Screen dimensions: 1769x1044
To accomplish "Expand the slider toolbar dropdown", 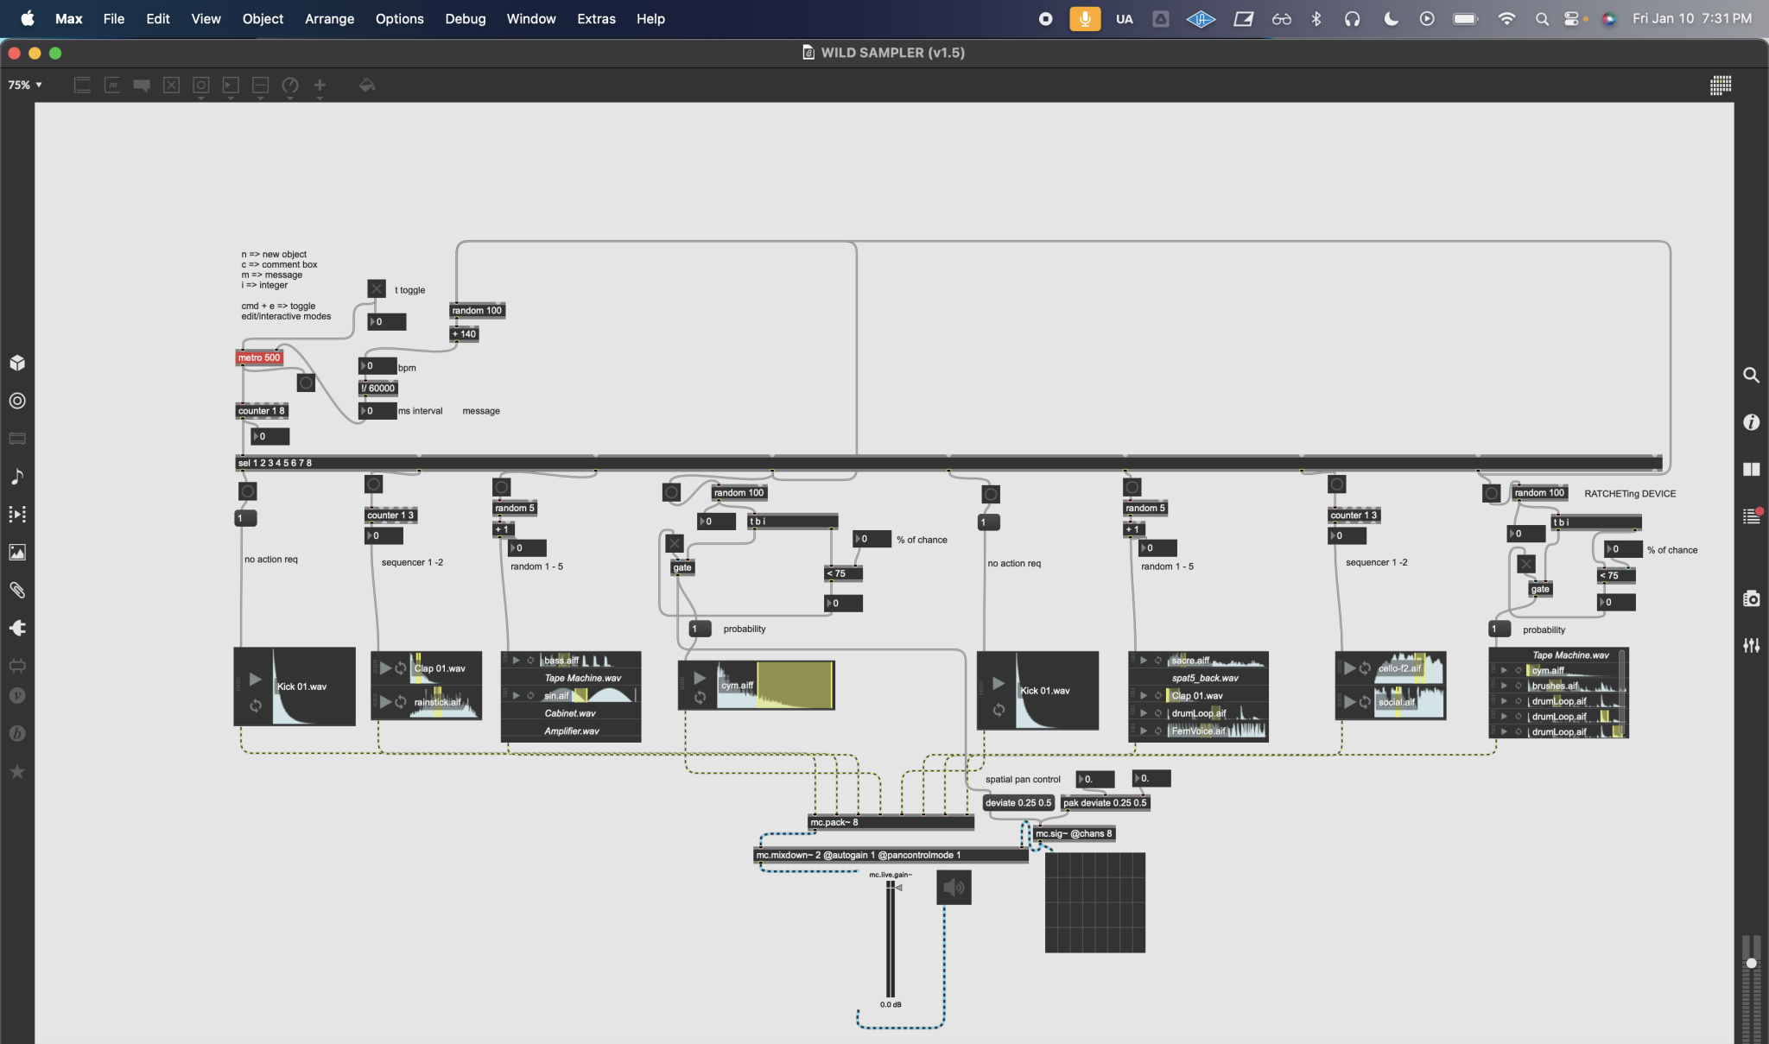I will [260, 98].
